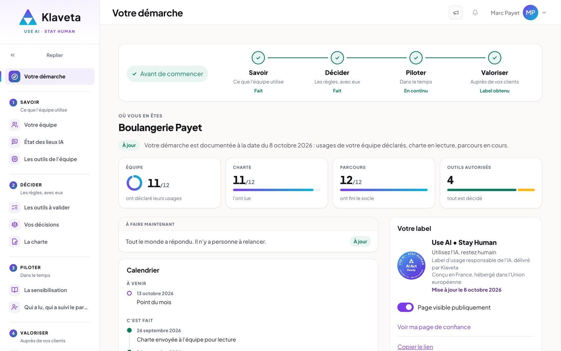This screenshot has height=351, width=561.
Task: Click the Outils autorisés green-yellow bar
Action: (x=491, y=190)
